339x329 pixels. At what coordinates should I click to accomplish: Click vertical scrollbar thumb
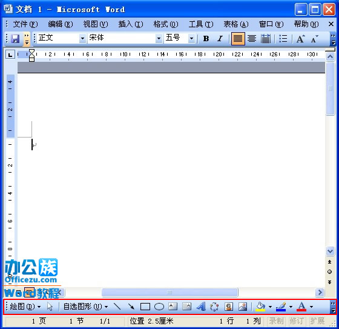(x=330, y=88)
